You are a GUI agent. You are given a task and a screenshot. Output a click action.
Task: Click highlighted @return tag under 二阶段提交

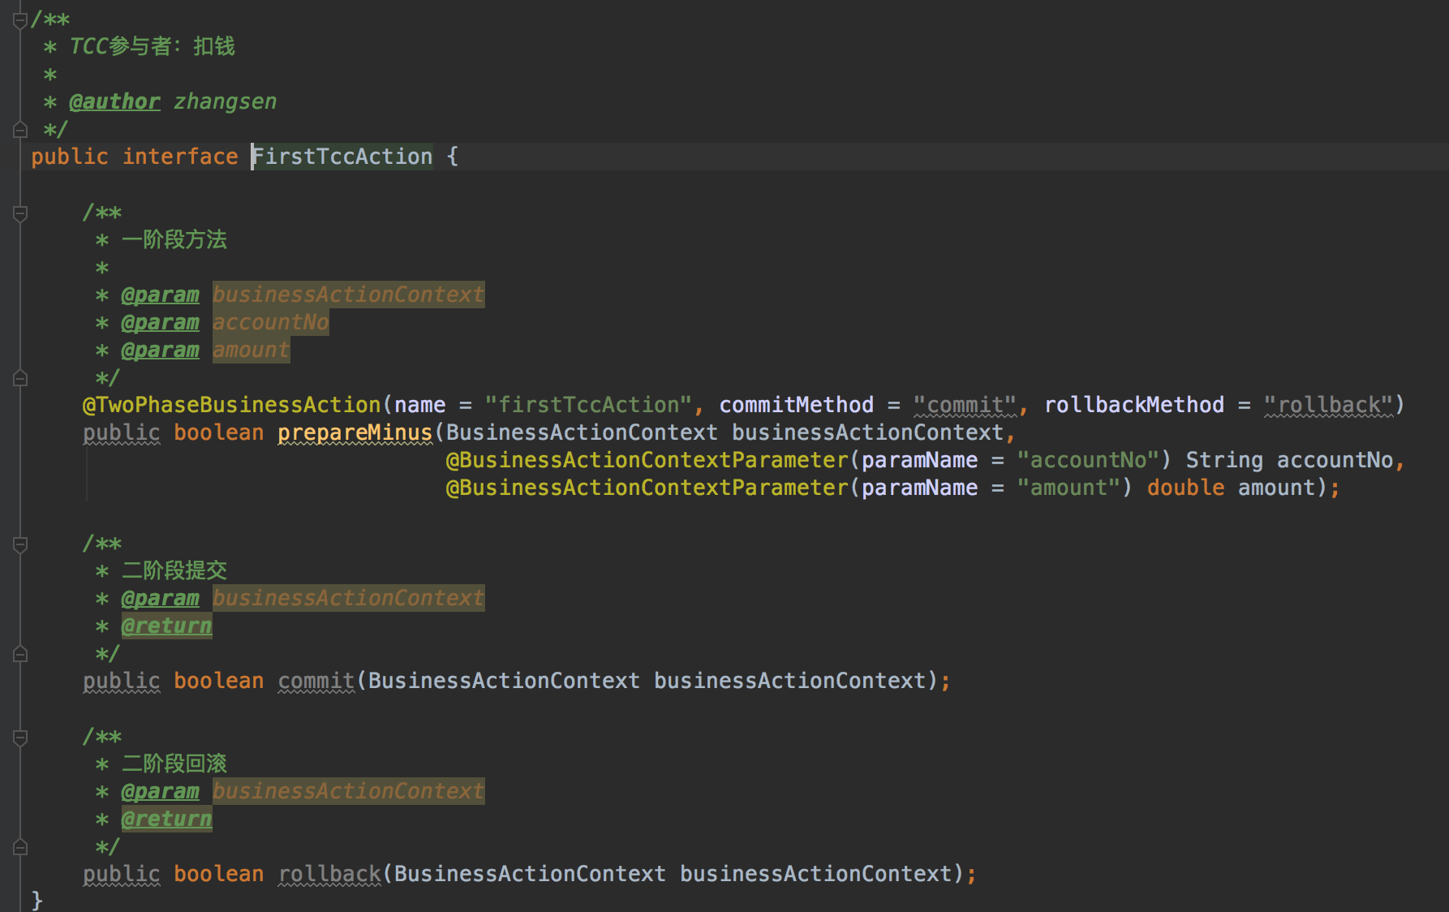167,626
